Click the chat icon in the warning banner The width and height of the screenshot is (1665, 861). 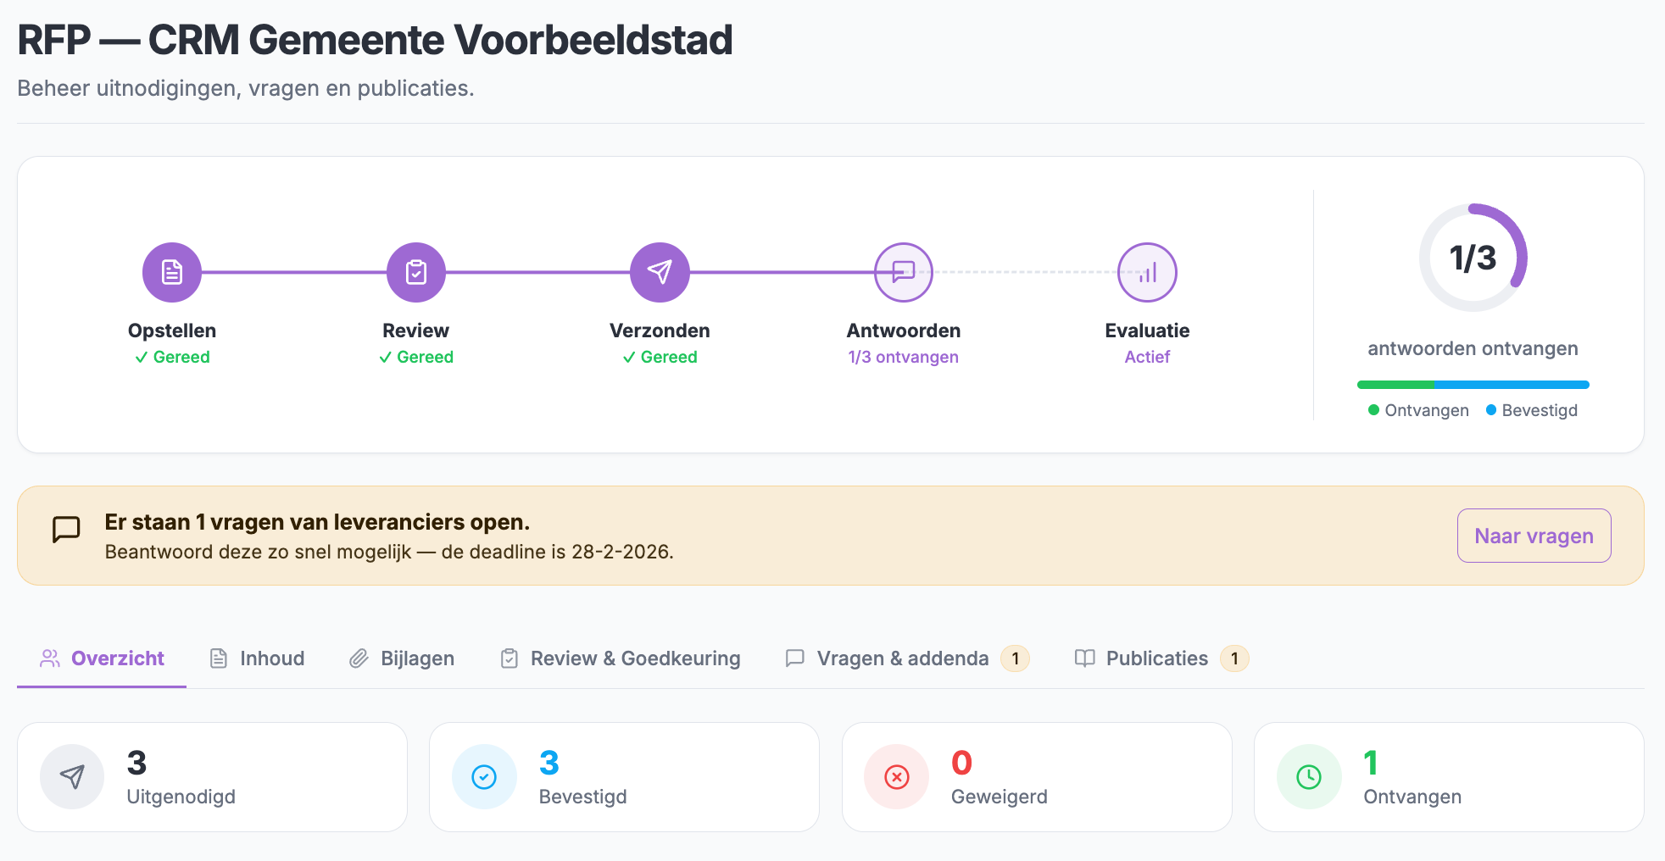(x=66, y=530)
